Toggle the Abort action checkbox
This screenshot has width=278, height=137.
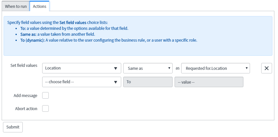(x=45, y=108)
